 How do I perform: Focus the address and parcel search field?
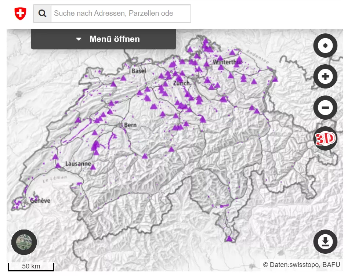(x=120, y=14)
